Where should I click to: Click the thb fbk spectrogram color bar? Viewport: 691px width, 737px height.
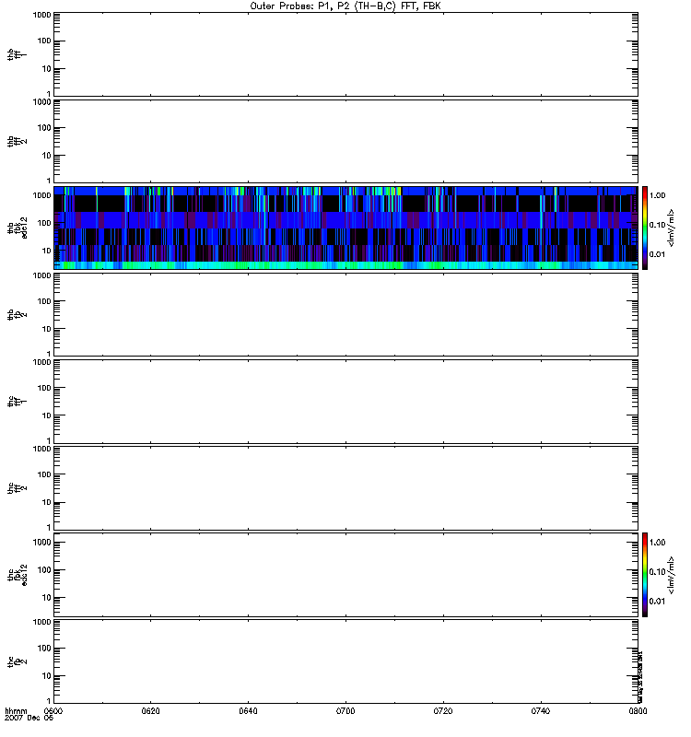pos(645,228)
